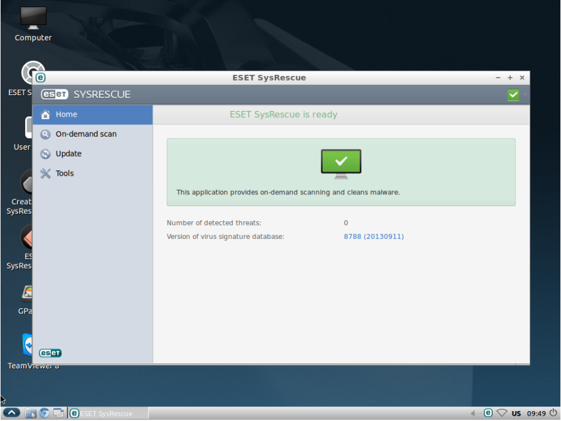This screenshot has width=561, height=421.
Task: Click the volume speaker tray icon
Action: (x=476, y=413)
